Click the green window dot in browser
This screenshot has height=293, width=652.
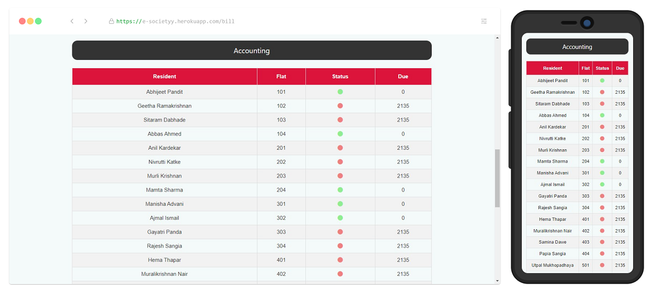coord(38,21)
